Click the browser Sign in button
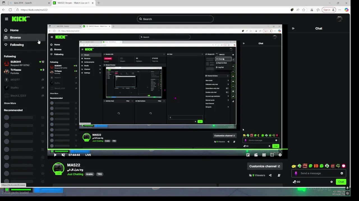Image resolution: width=359 pixels, height=201 pixels. (x=329, y=10)
